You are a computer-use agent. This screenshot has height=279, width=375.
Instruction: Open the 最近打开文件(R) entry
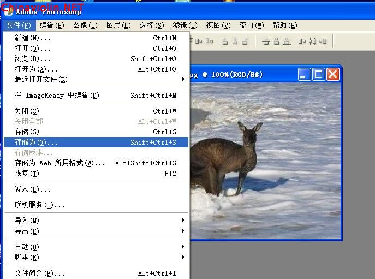[x=96, y=79]
